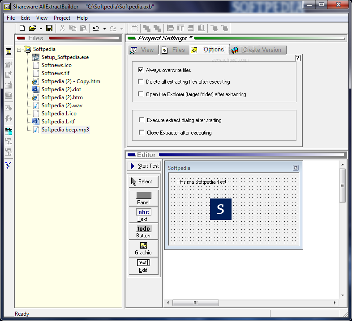Click the Align Right edges icon
The image size is (352, 321).
(x=191, y=28)
